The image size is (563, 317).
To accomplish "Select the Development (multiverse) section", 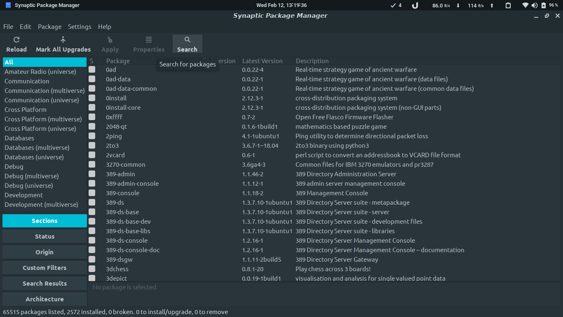I will [x=45, y=204].
